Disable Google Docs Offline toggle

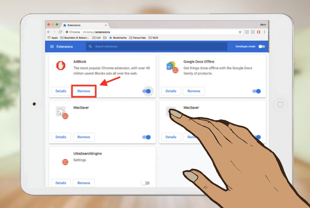click(x=256, y=91)
